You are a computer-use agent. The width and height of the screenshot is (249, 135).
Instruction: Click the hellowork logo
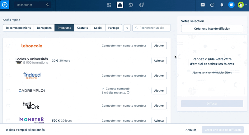(31, 106)
